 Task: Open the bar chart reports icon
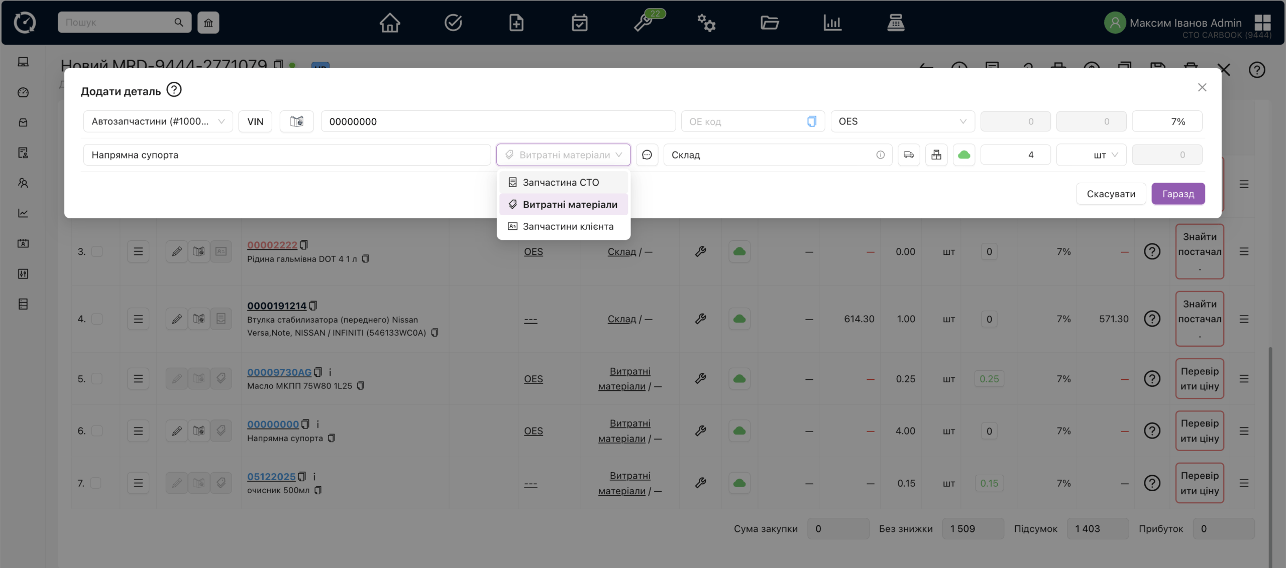(832, 23)
